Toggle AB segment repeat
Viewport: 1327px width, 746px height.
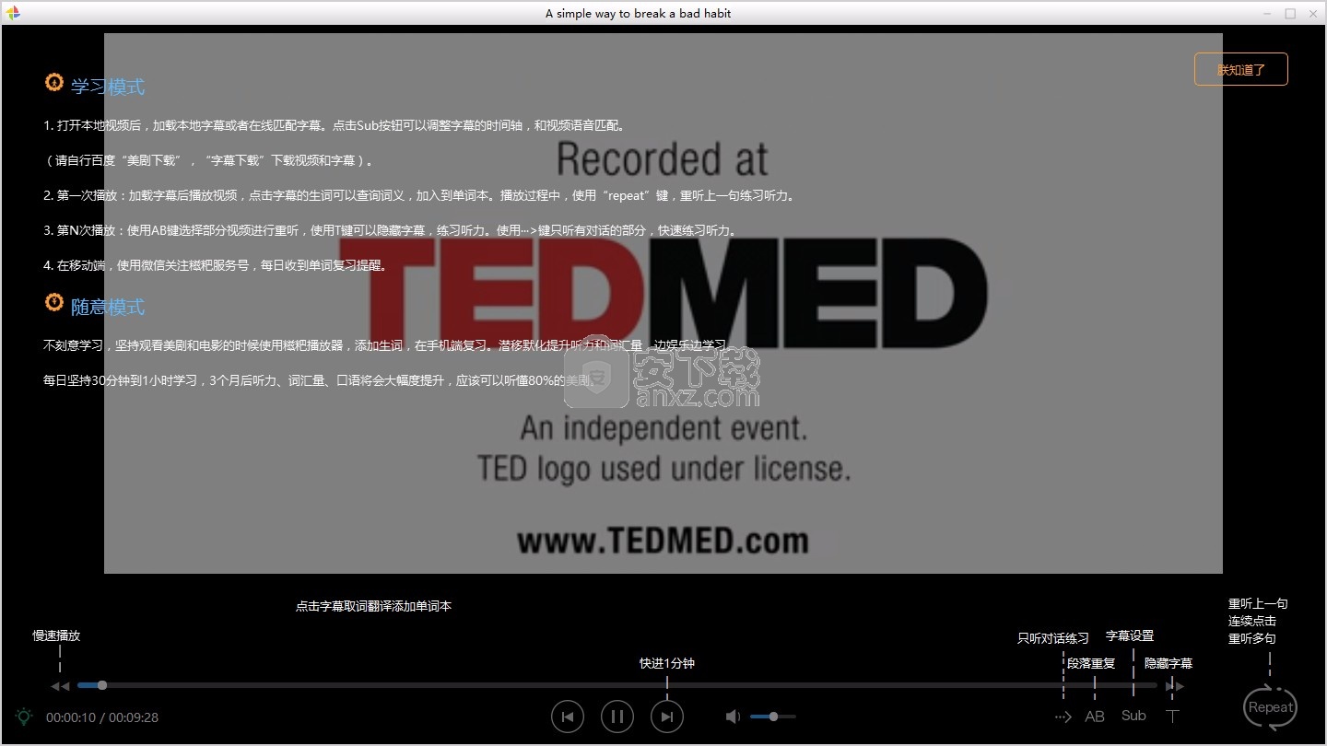click(x=1095, y=717)
